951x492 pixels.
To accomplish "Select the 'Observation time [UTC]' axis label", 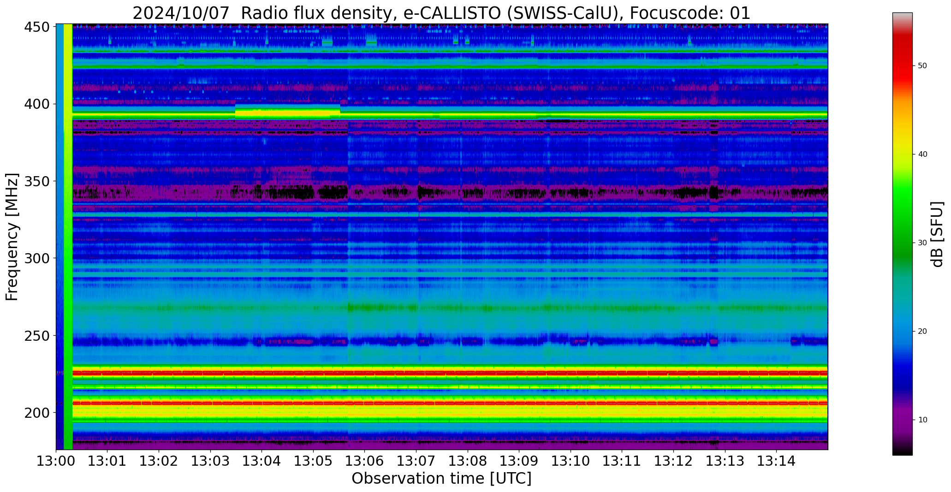I will pyautogui.click(x=441, y=478).
